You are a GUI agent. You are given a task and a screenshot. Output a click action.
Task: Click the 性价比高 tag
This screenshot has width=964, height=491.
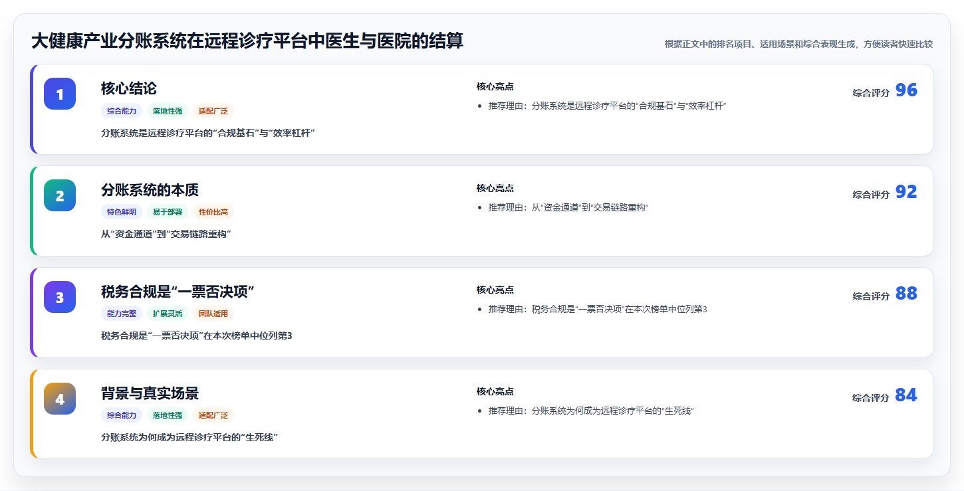coord(213,213)
